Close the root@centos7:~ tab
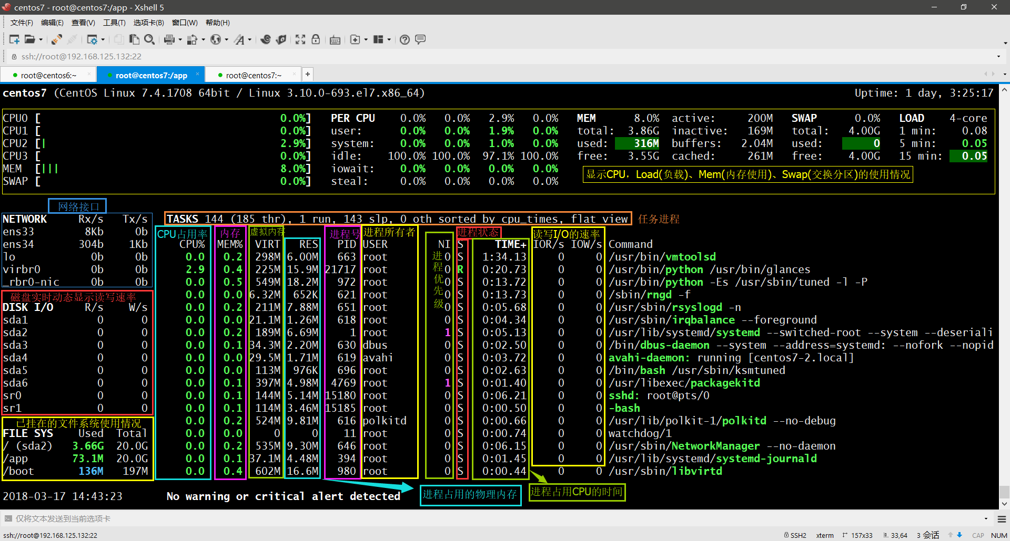The width and height of the screenshot is (1010, 541). [294, 74]
